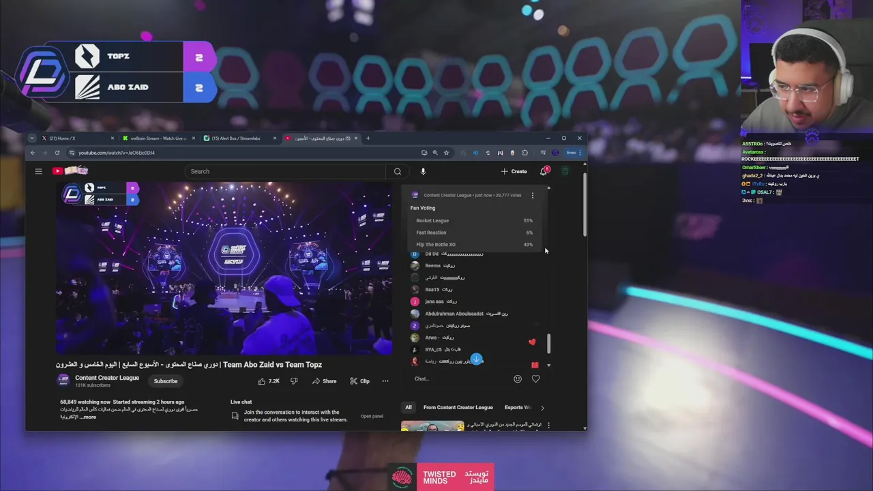Click the address bar URL
This screenshot has width=873, height=491.
[x=116, y=153]
